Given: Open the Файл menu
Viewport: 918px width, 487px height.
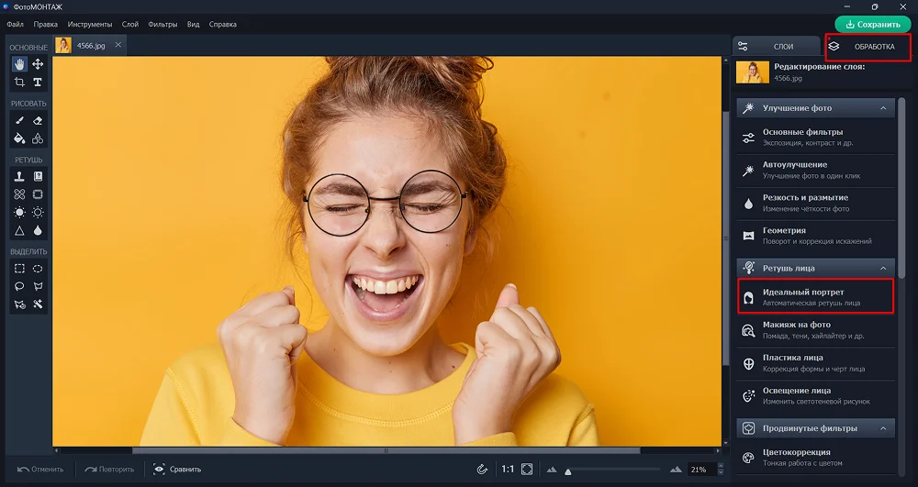Looking at the screenshot, I should click(x=16, y=24).
